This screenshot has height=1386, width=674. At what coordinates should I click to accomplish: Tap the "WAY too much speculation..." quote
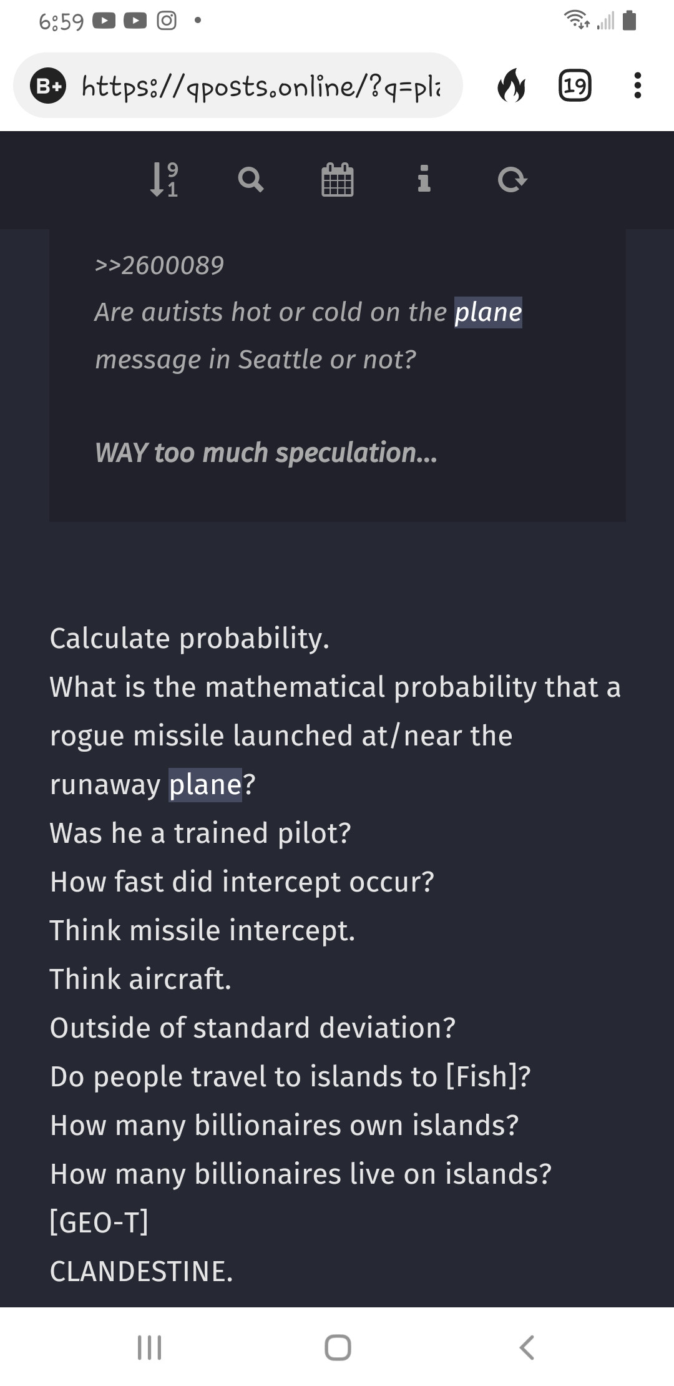tap(266, 453)
